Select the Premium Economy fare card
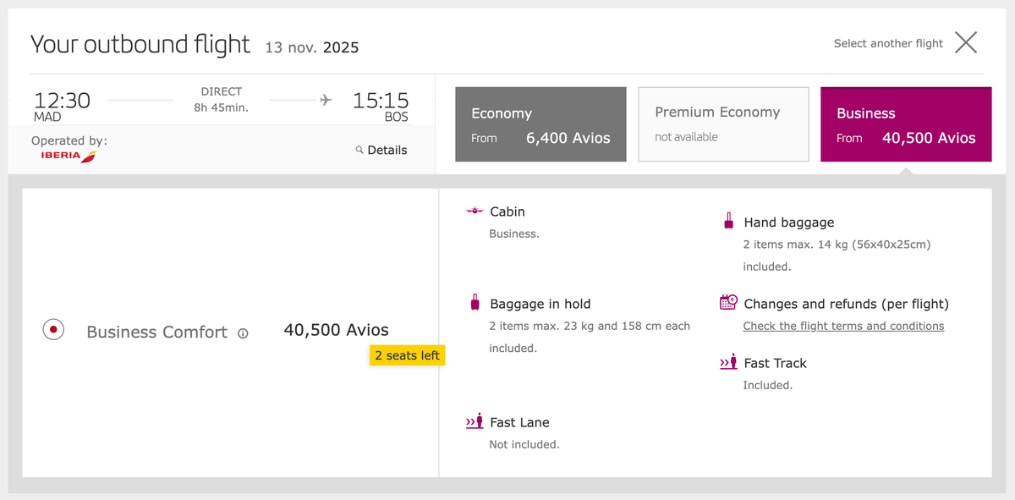This screenshot has width=1015, height=500. (x=723, y=124)
